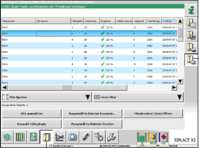Open messages with screen icon in sidebar
199x148 pixels.
[x=191, y=23]
